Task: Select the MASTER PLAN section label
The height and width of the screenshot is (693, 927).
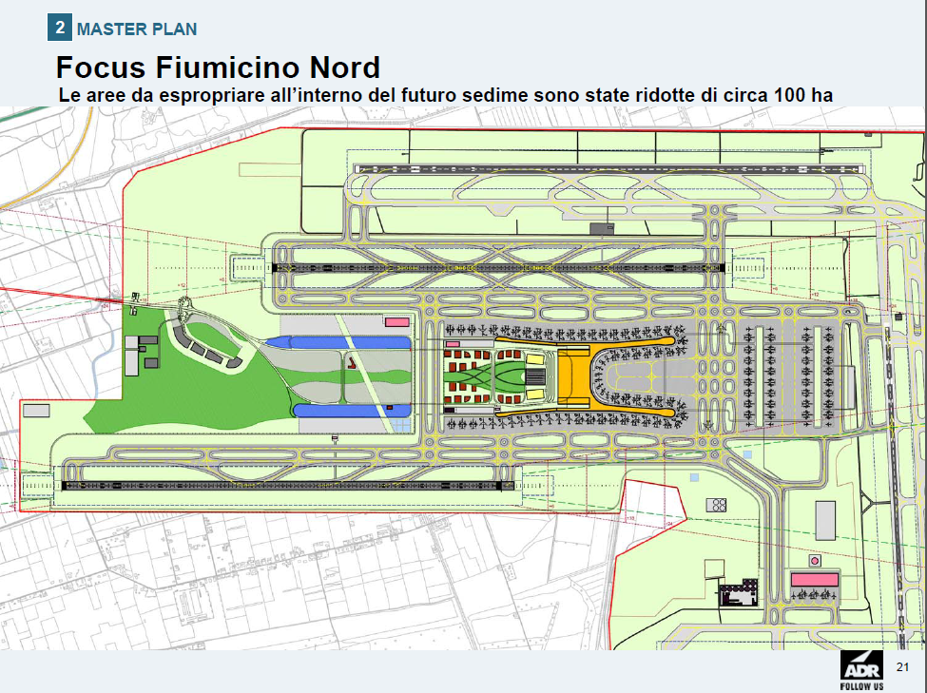Action: [137, 29]
